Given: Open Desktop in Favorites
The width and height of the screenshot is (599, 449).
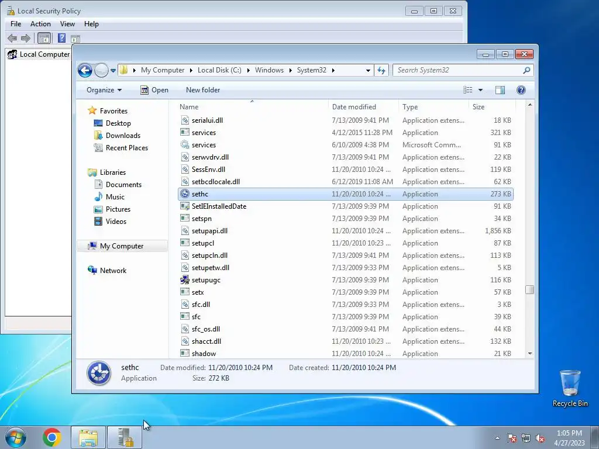Looking at the screenshot, I should click(118, 123).
